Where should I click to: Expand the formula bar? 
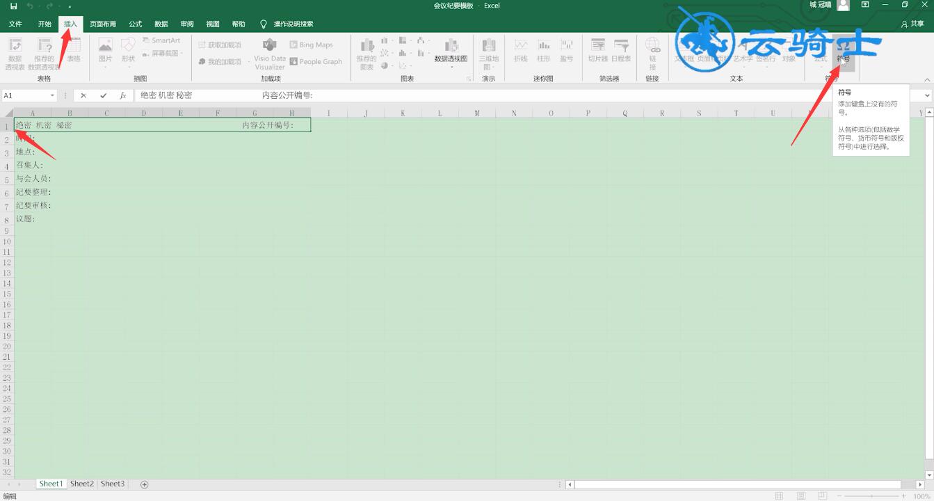coord(928,95)
